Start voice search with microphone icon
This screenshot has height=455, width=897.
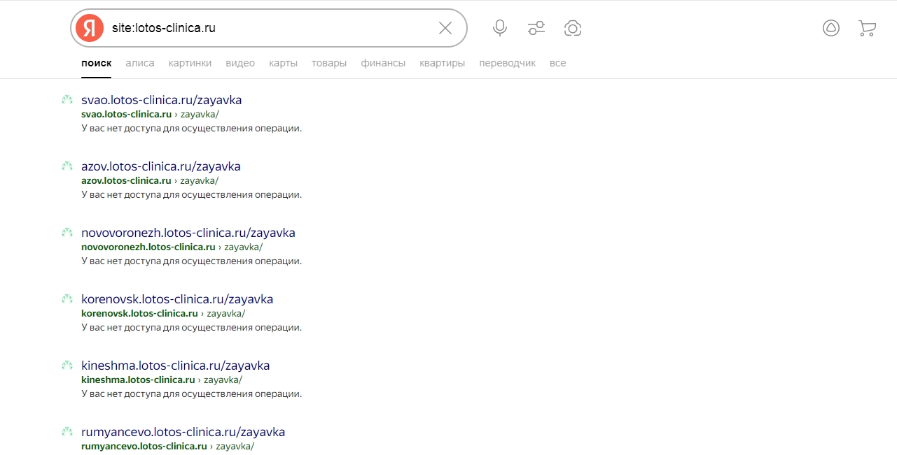(x=500, y=28)
